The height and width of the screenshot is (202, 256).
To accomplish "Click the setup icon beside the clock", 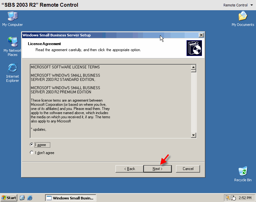I will 233,198.
